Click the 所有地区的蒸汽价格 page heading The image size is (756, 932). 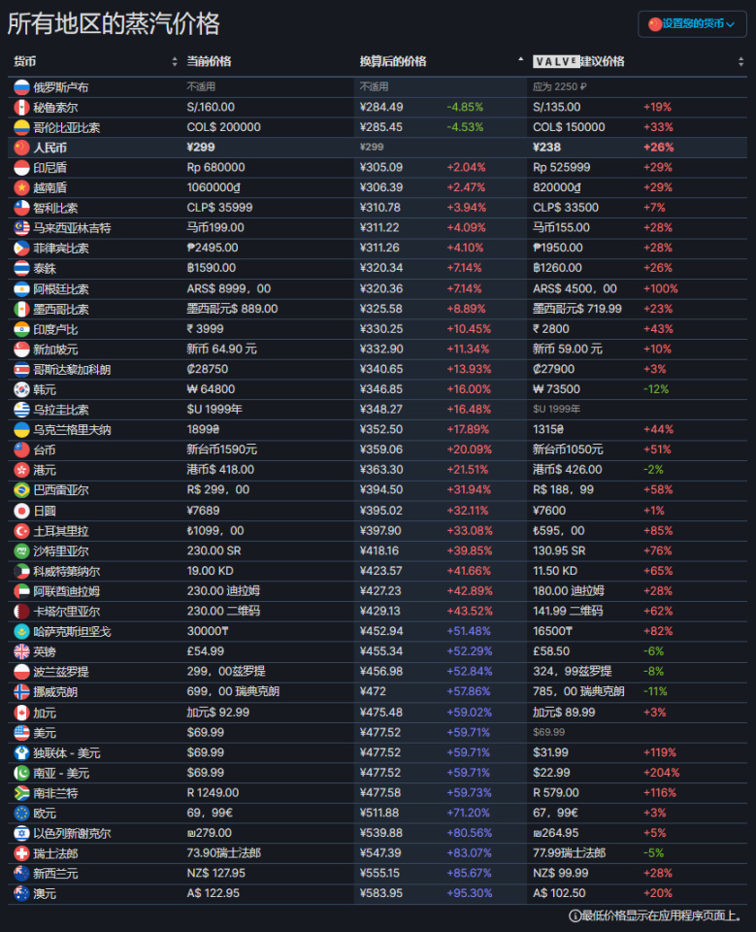(114, 23)
